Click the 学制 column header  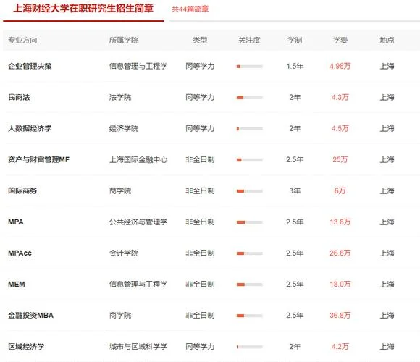295,40
